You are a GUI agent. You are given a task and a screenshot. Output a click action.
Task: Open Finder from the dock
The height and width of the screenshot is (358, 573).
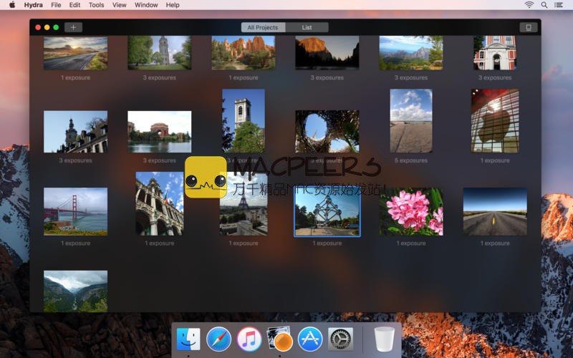(x=188, y=339)
